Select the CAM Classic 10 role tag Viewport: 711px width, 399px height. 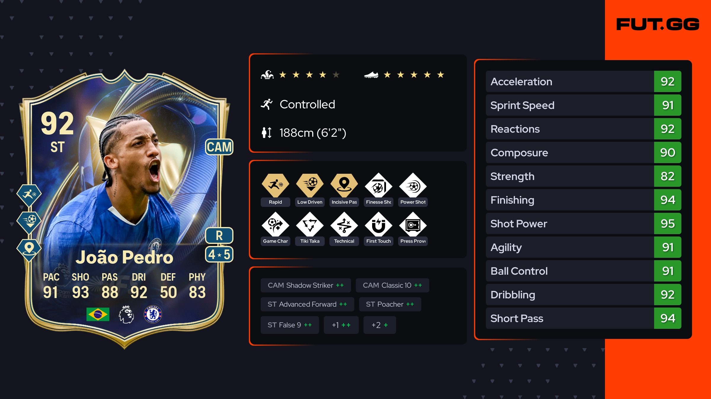pos(392,285)
